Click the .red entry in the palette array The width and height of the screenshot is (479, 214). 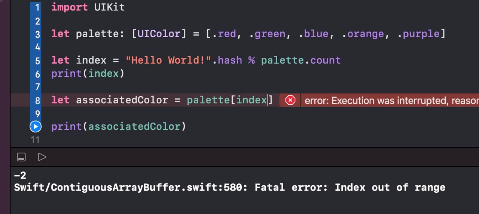225,34
